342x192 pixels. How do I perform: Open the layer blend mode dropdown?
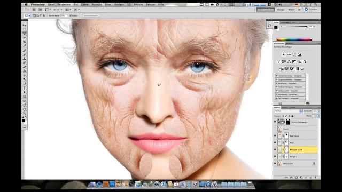pyautogui.click(x=288, y=111)
